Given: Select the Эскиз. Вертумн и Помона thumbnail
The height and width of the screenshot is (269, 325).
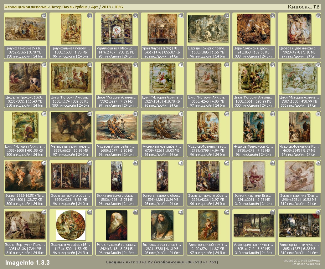Looking at the screenshot, I should coord(25,225).
